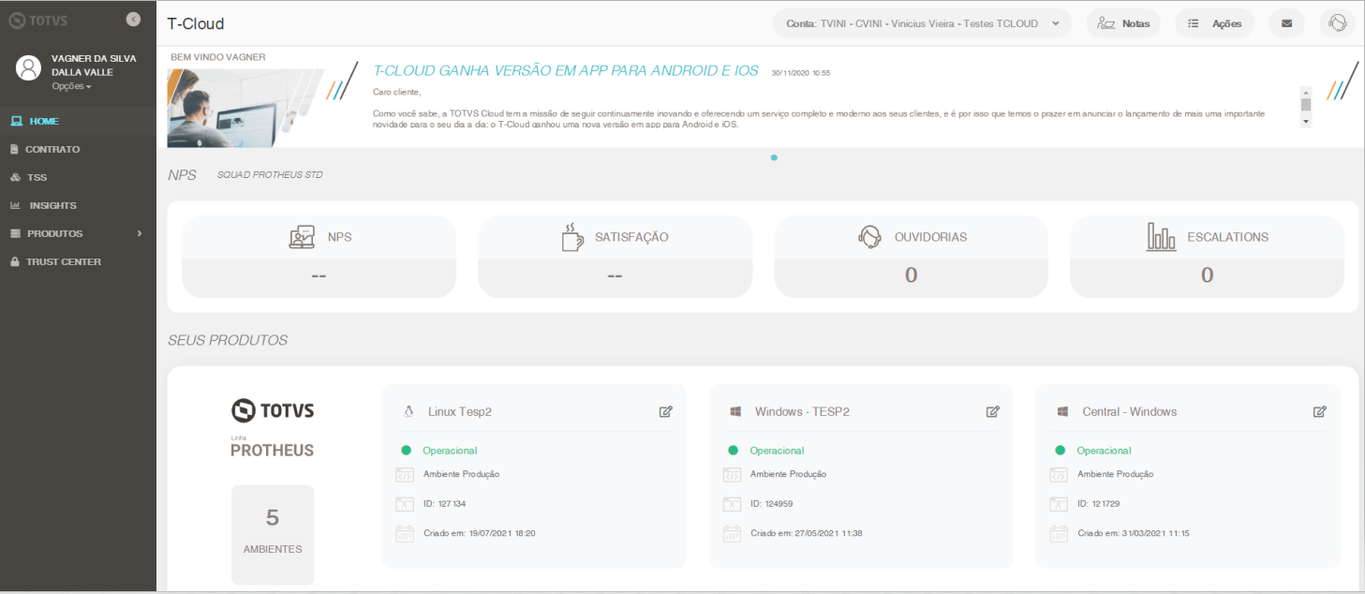This screenshot has width=1365, height=594.
Task: Click the Operacional status on Linux Tesp2
Action: (450, 451)
